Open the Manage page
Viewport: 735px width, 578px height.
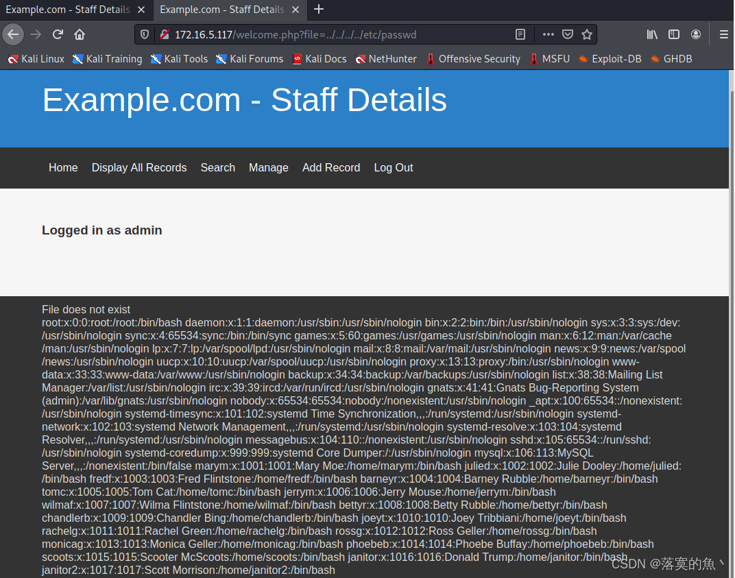(269, 168)
